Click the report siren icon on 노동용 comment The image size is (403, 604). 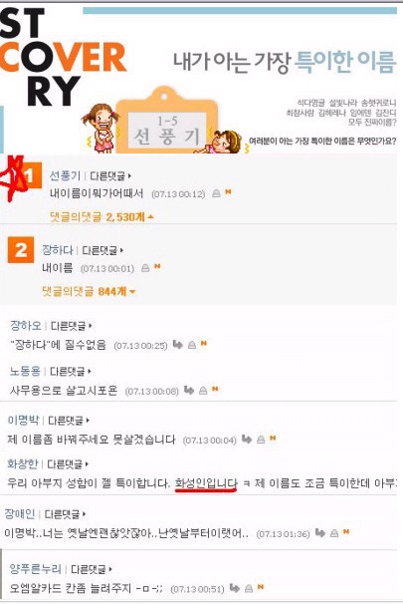coord(203,391)
